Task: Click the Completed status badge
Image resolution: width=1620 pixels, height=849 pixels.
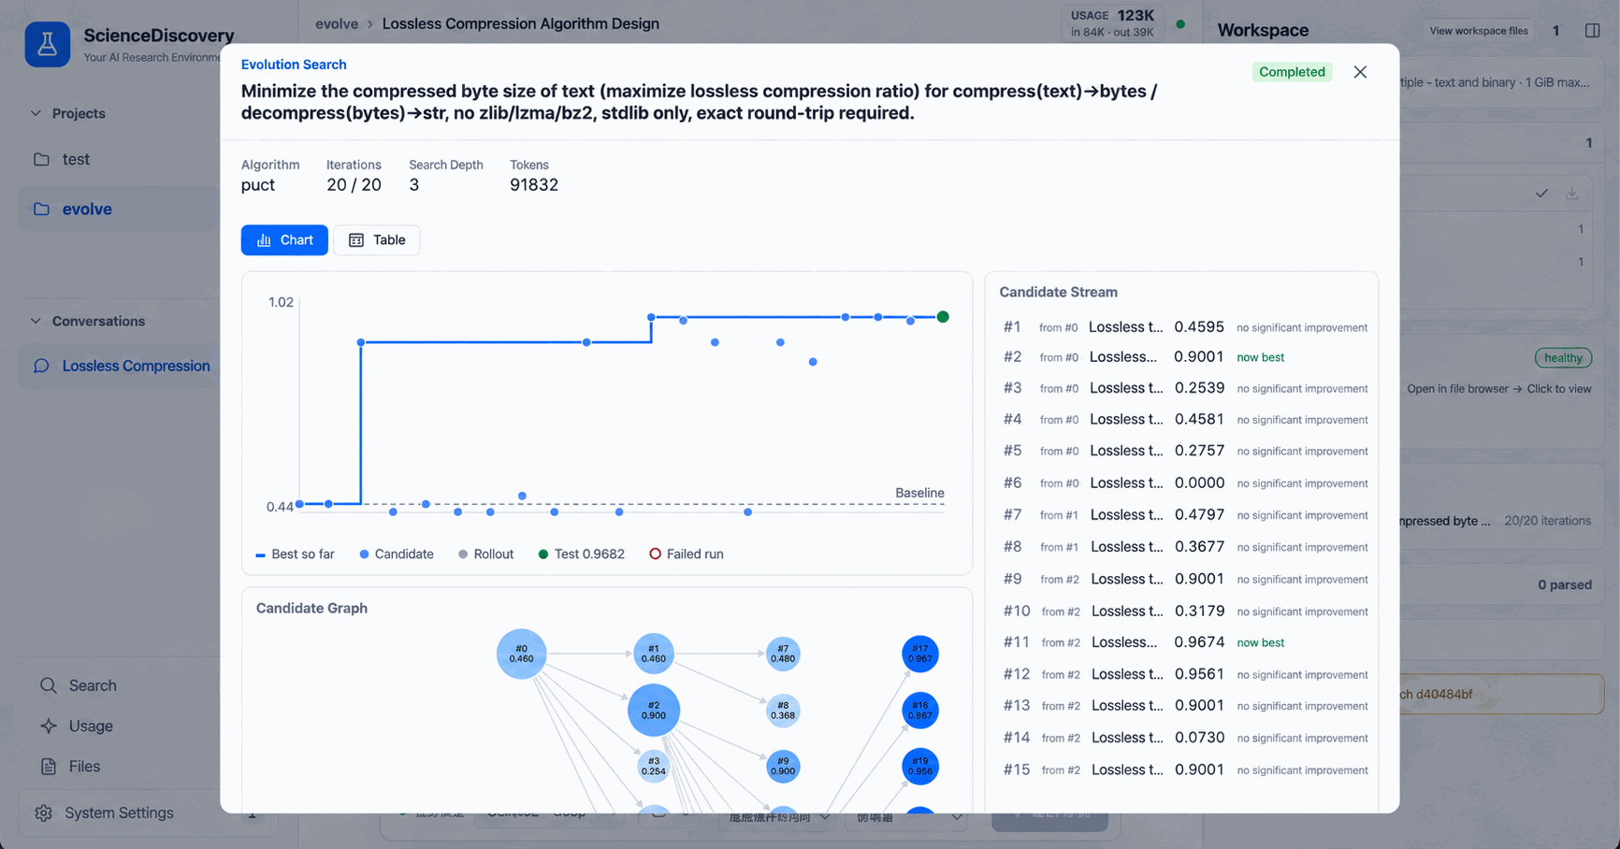Action: [x=1292, y=72]
